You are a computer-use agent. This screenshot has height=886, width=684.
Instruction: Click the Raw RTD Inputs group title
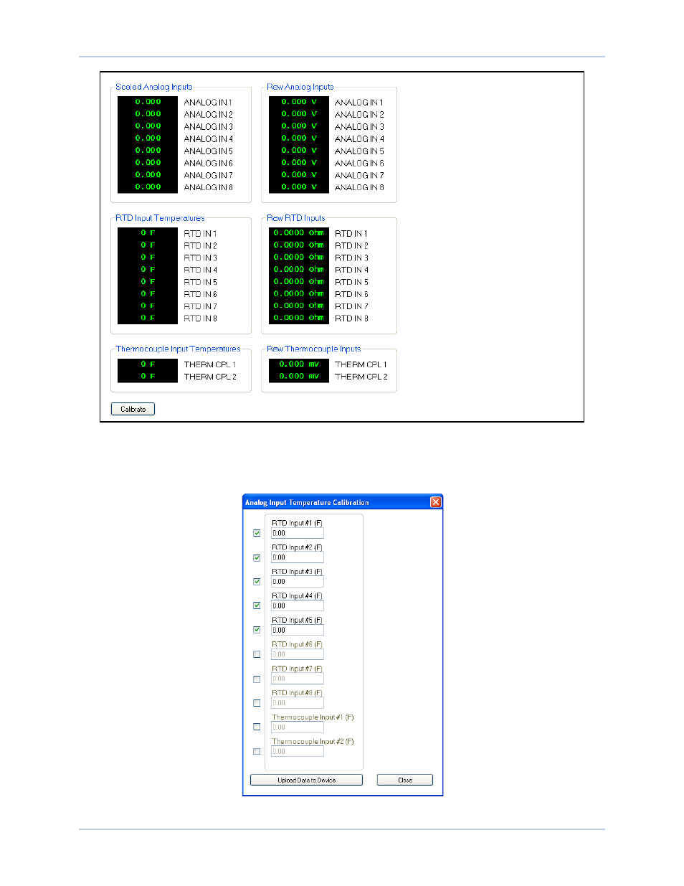[x=296, y=218]
